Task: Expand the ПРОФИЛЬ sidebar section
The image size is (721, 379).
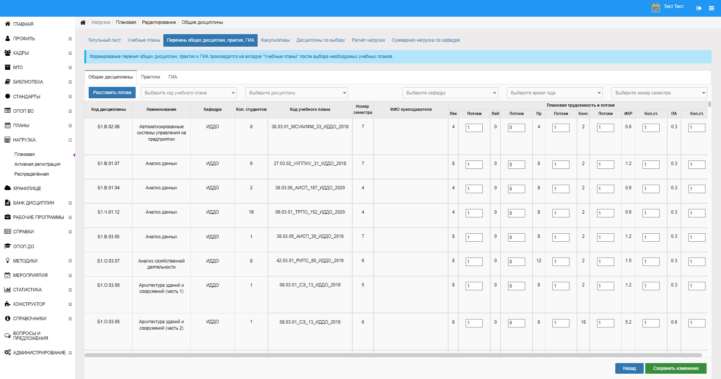Action: tap(70, 39)
